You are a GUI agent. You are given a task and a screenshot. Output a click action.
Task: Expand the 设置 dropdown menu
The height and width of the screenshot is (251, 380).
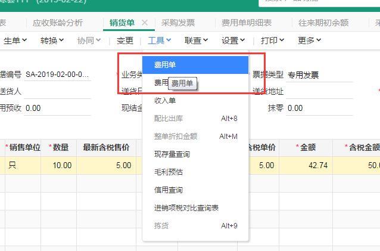(233, 41)
